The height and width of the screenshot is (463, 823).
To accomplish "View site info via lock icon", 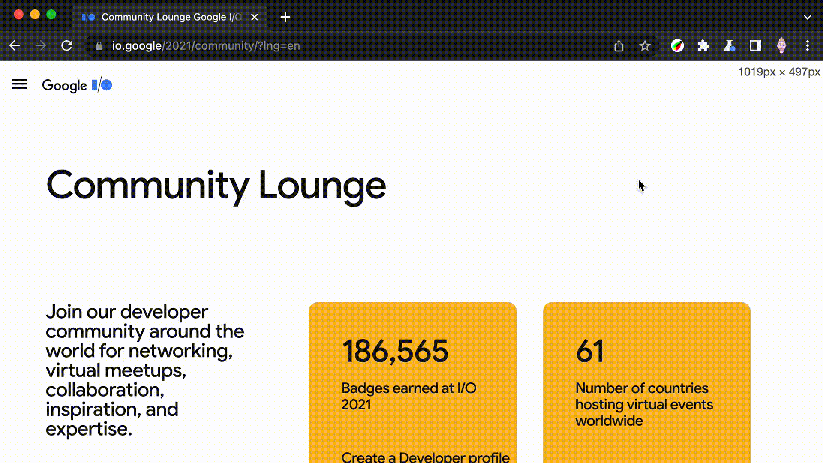I will tap(99, 46).
